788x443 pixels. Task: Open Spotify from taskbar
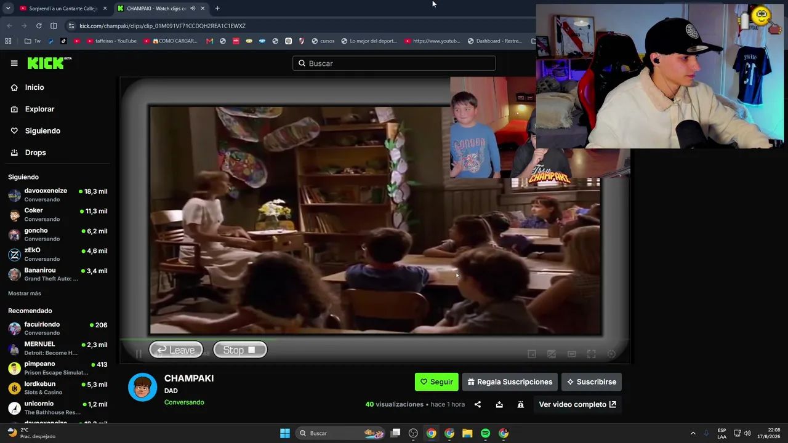485,433
